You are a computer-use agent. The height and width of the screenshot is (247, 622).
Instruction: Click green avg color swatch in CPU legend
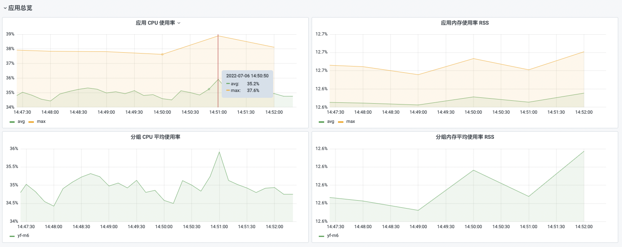12,122
